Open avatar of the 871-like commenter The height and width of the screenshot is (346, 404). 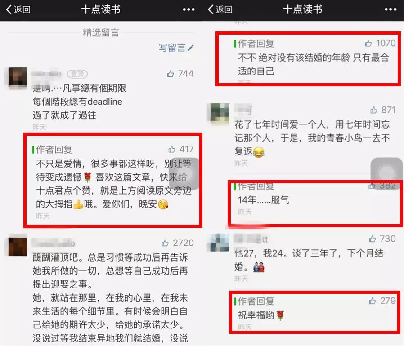pyautogui.click(x=220, y=112)
